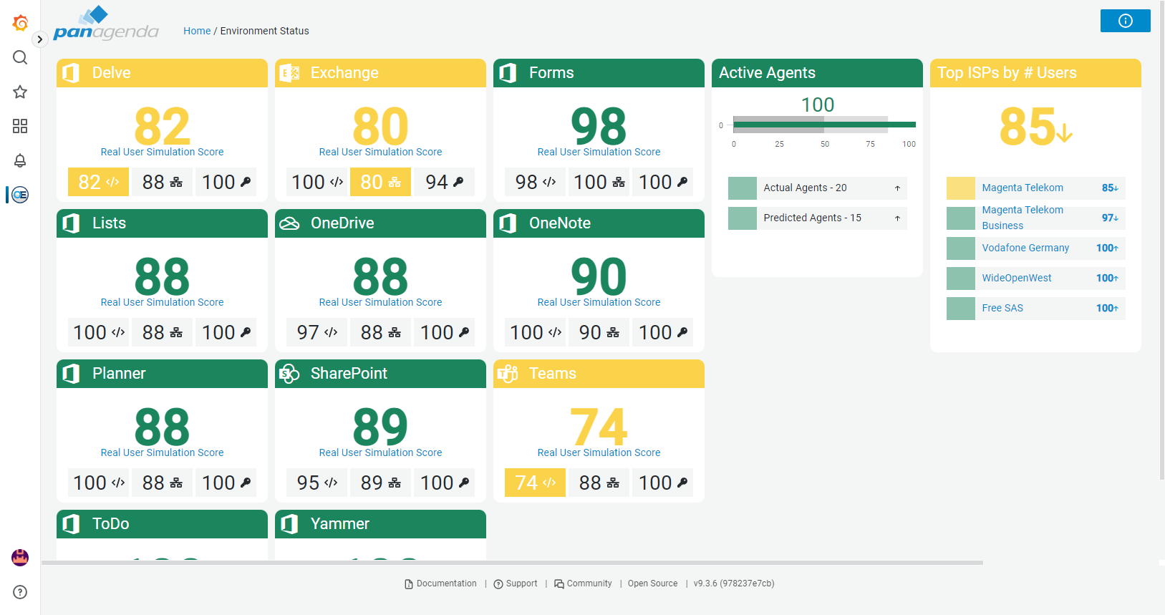This screenshot has height=615, width=1165.
Task: Open Vodafone Germany ISP link
Action: [x=1025, y=248]
